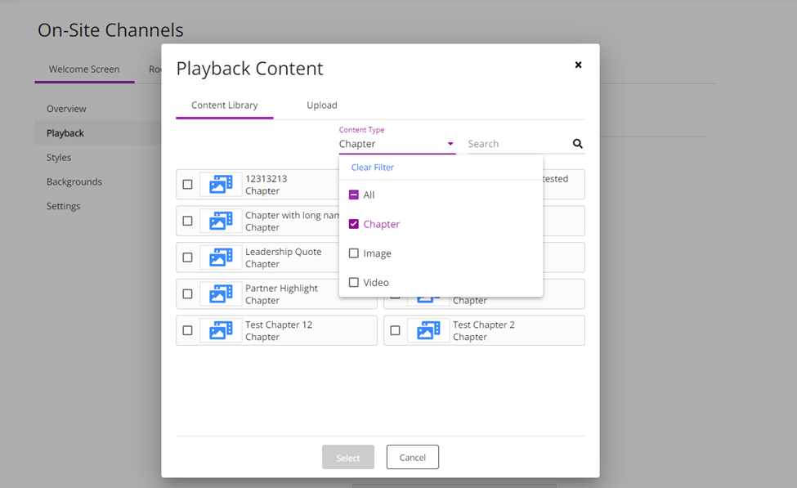Click the Partner Highlight chapter icon

221,294
